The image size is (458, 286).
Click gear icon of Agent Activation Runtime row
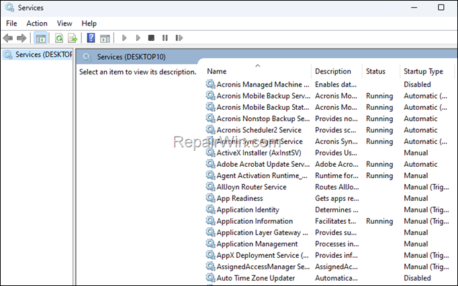point(210,175)
